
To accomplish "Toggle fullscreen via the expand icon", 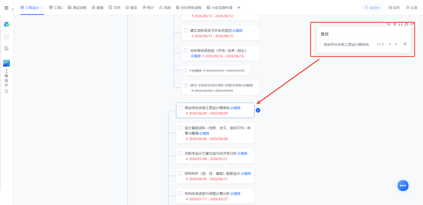I will 401,24.
